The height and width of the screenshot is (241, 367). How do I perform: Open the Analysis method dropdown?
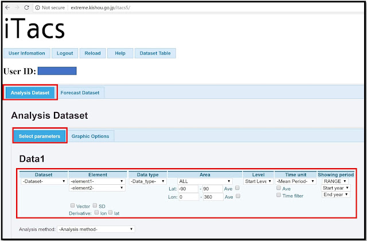[x=96, y=230]
